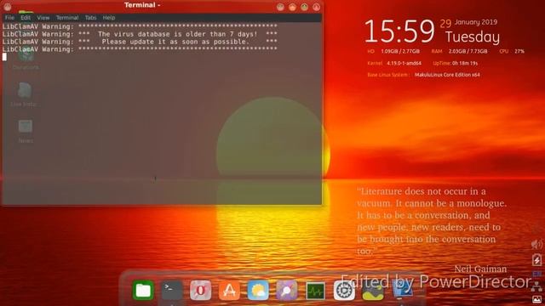The width and height of the screenshot is (545, 306).
Task: Click the HD usage value 1.09GB / 2.77GB
Action: click(400, 51)
